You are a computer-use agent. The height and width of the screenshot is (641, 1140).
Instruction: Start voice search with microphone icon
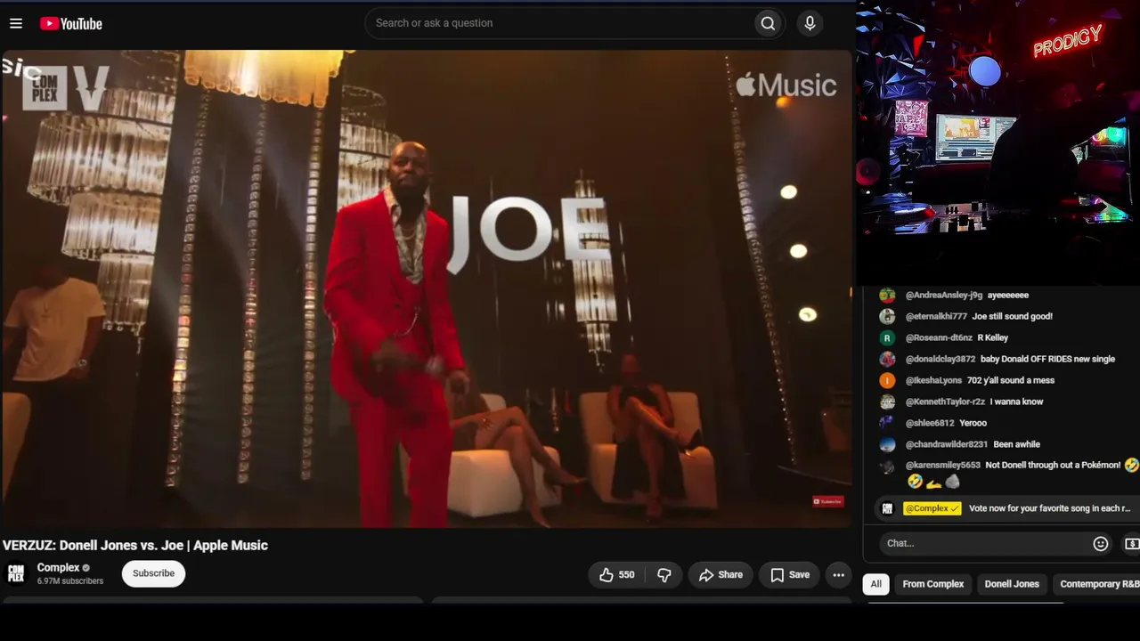point(810,23)
